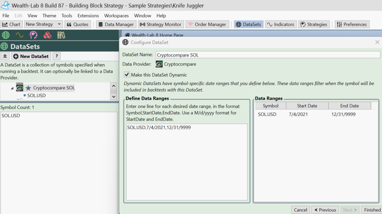Click the question mark help button
Image resolution: width=382 pixels, height=214 pixels.
56,56
